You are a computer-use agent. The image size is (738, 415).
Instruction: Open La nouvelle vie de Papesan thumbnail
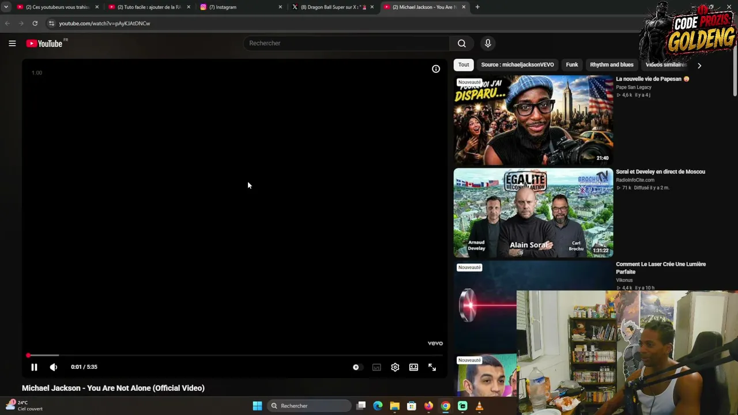click(x=533, y=120)
